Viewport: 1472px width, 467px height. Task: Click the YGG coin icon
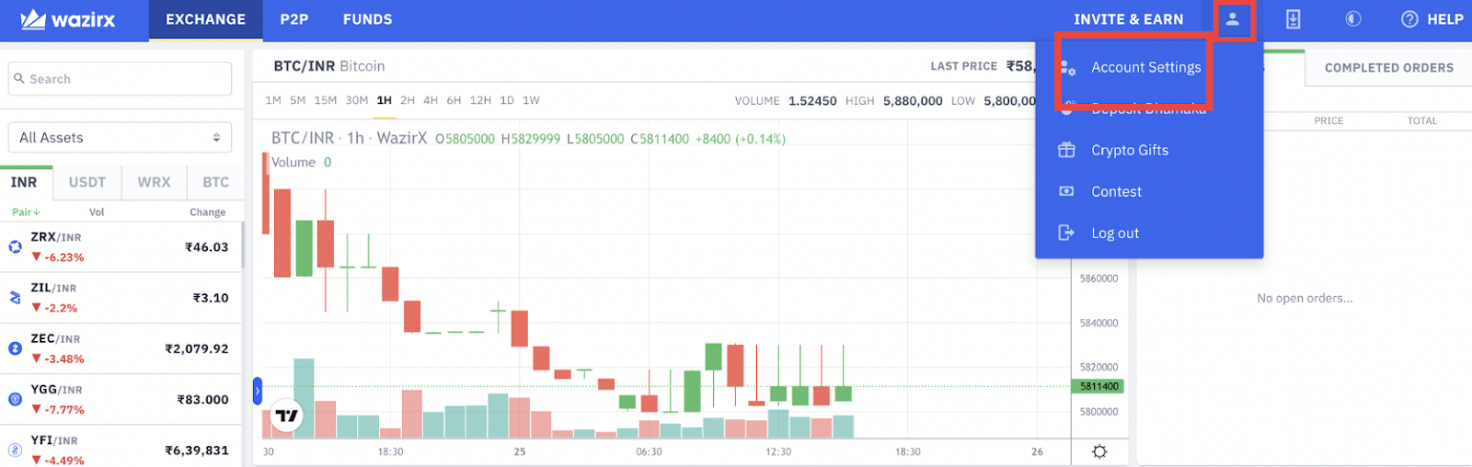[15, 399]
